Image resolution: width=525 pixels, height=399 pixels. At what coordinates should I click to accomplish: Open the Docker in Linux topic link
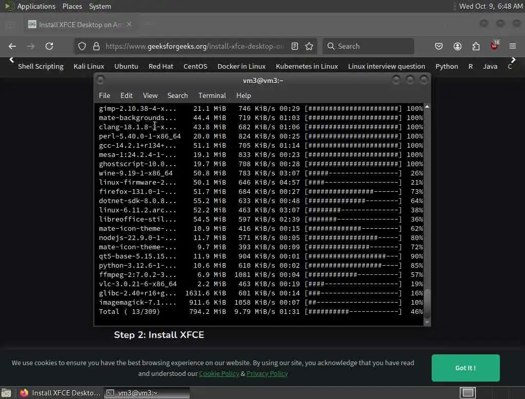241,66
